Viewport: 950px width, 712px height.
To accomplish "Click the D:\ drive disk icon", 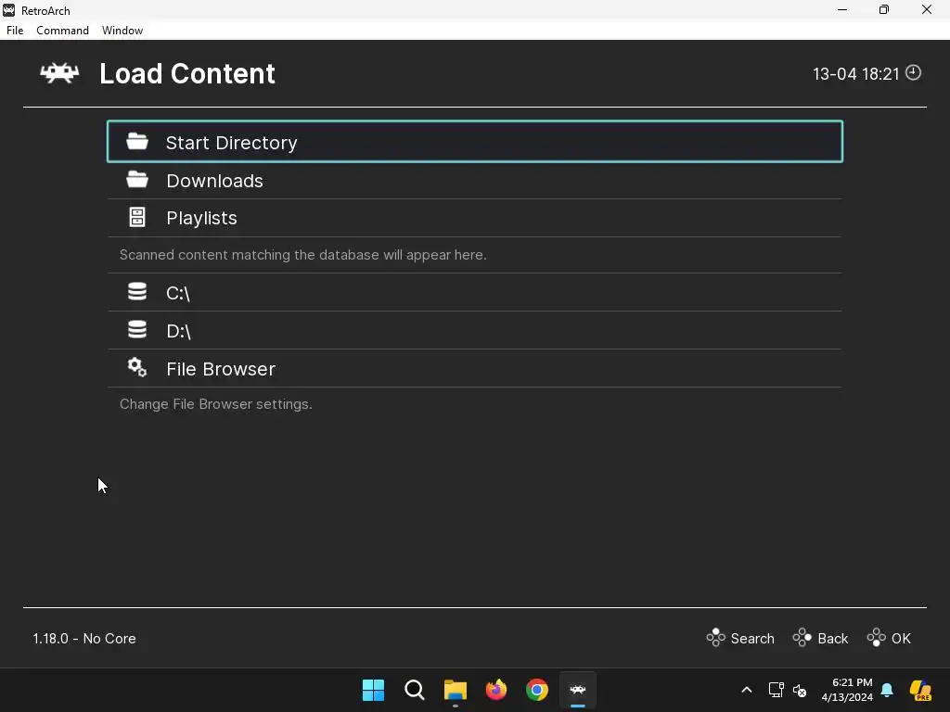I will 137,330.
